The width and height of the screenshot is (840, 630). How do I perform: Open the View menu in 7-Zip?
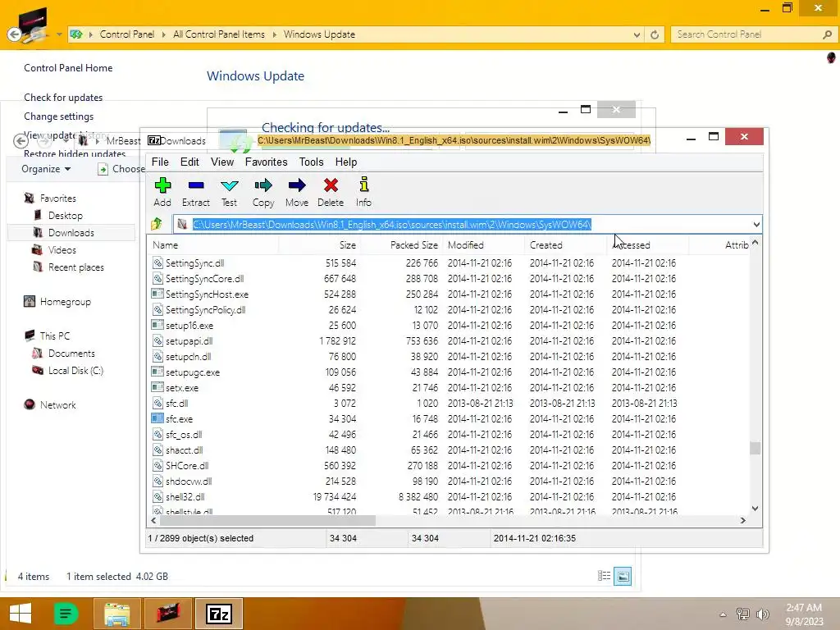(221, 162)
